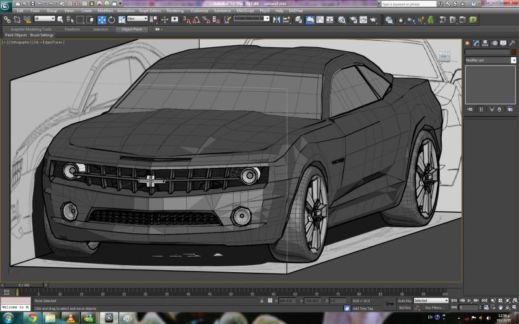
Task: Click the Play Animation button
Action: (470, 301)
